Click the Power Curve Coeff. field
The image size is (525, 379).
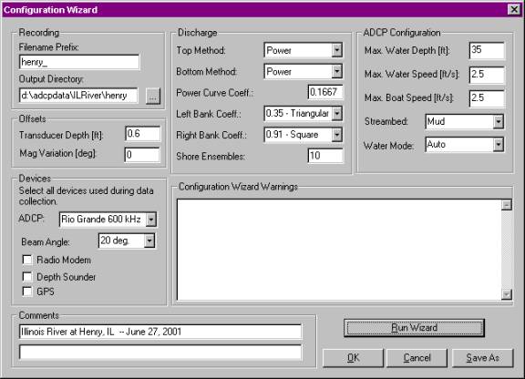(x=325, y=92)
